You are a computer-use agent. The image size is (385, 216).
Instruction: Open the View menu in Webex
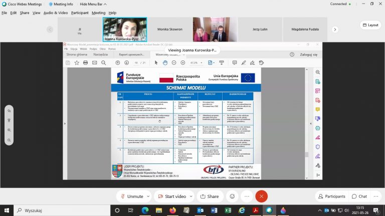[36, 12]
